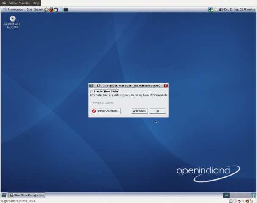Click the floppy drive status icon in VM bar

pyautogui.click(x=239, y=201)
